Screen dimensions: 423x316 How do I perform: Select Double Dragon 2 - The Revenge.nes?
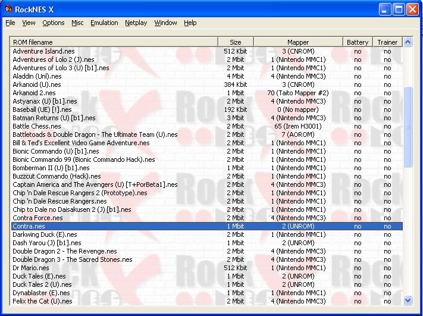206,252
